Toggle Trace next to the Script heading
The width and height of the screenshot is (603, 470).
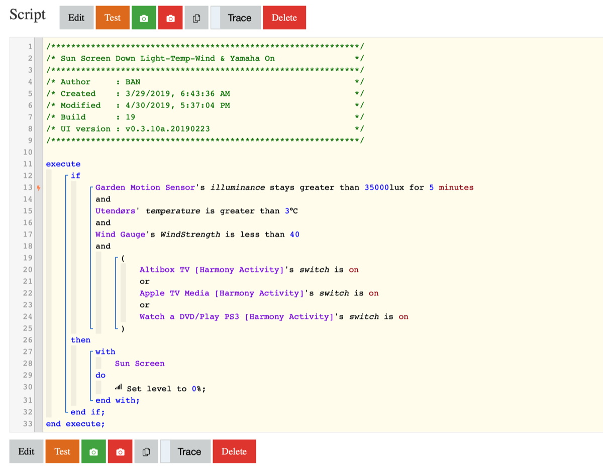236,18
